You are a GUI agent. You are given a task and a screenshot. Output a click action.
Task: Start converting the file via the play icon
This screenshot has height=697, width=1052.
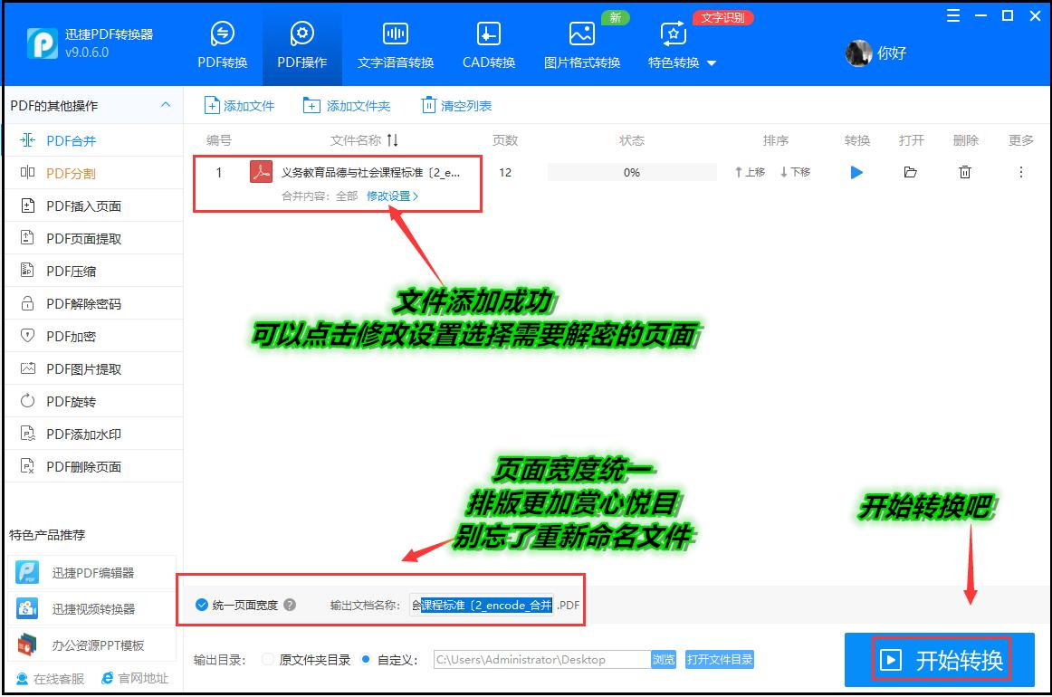point(856,172)
